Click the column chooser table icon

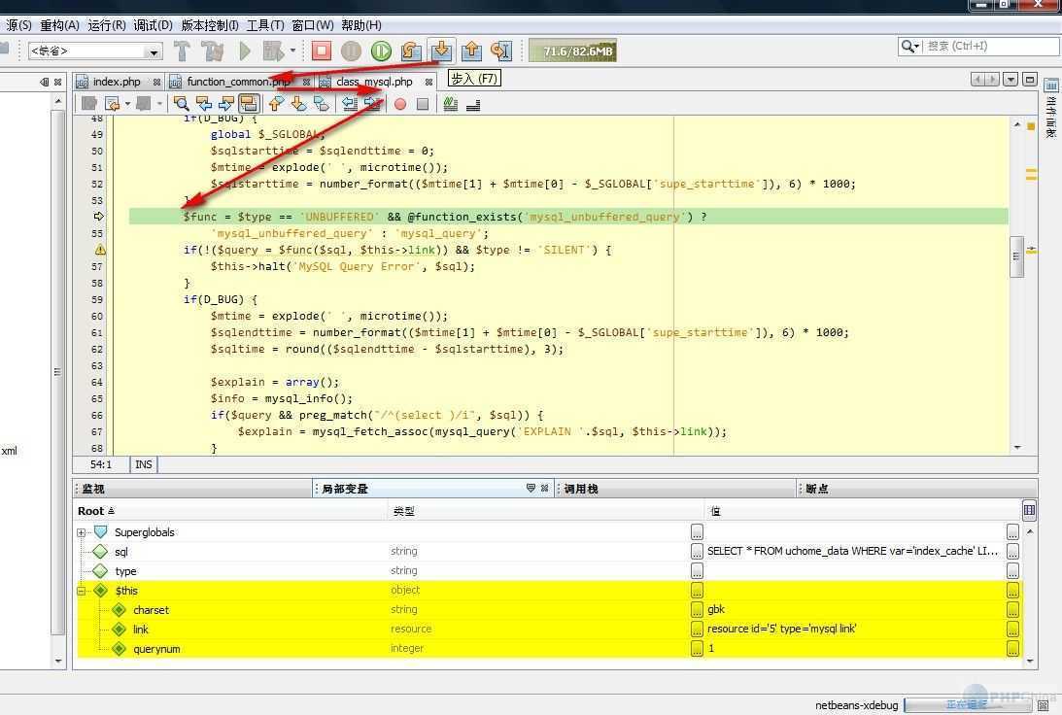(1030, 511)
